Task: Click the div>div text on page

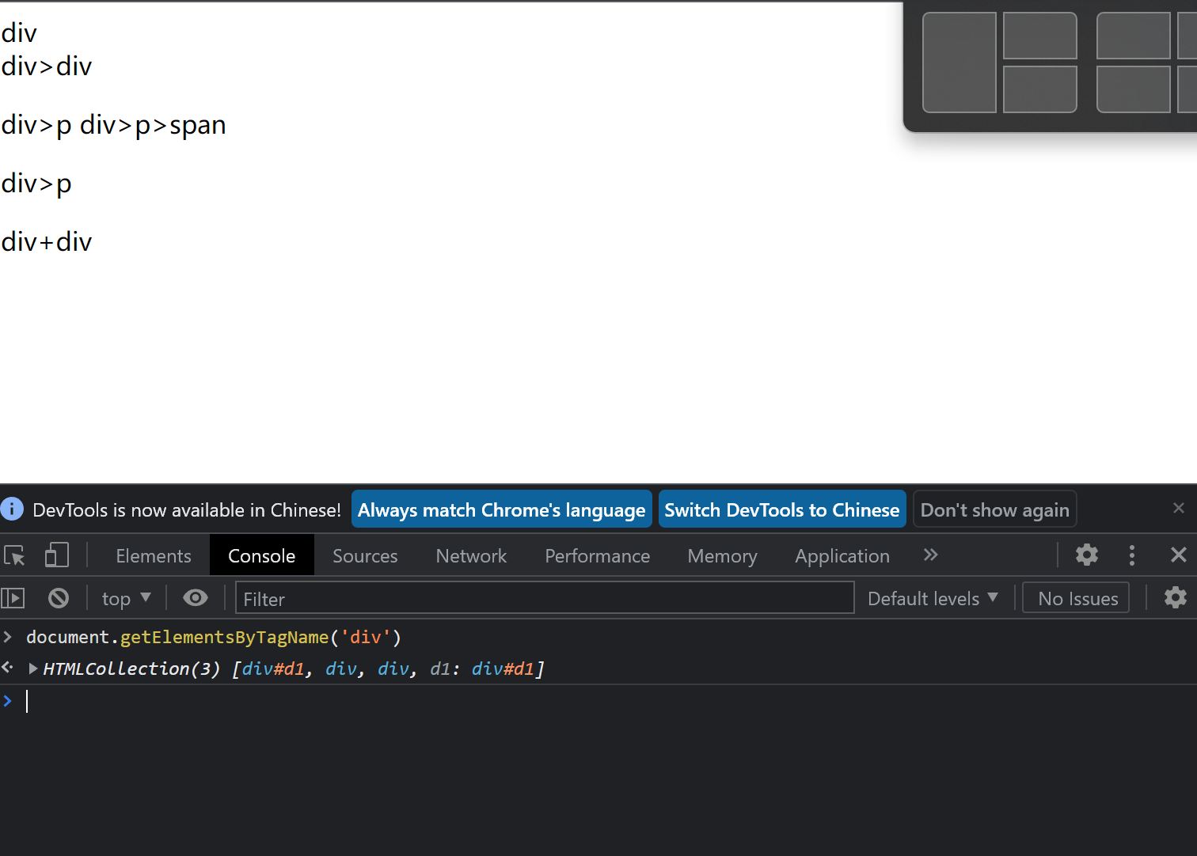Action: coord(47,66)
